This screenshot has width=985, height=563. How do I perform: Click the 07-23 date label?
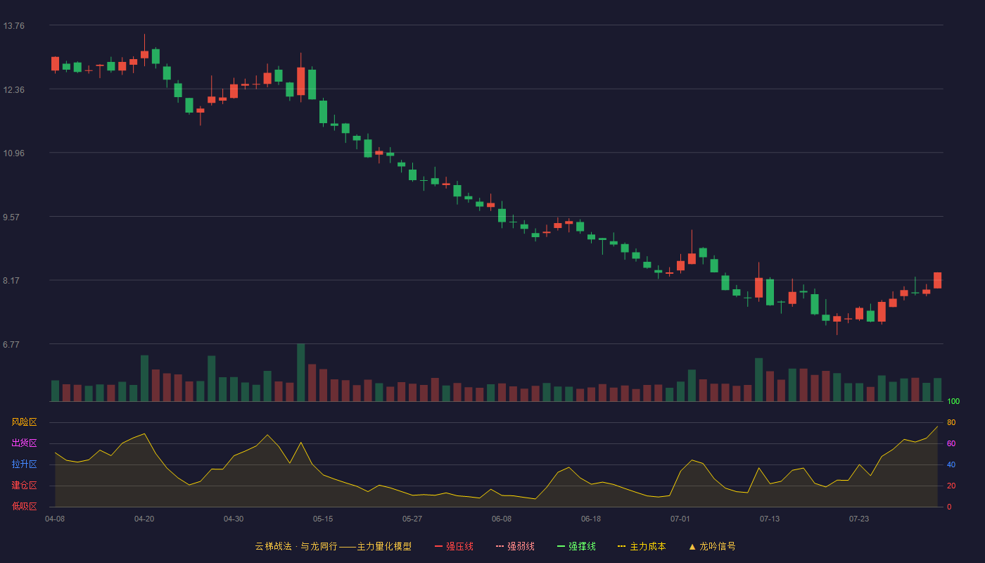click(859, 519)
